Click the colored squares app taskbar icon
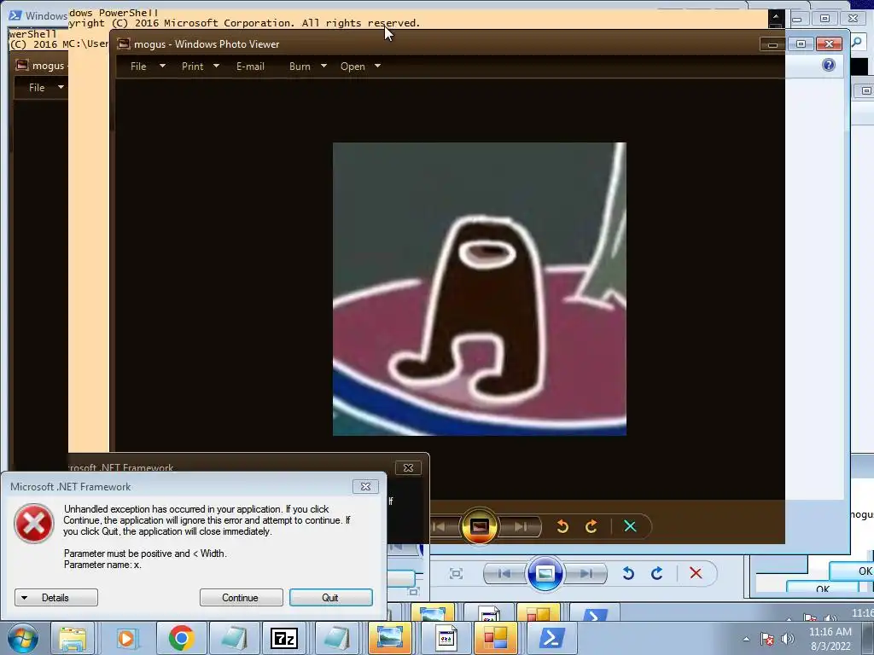 [x=495, y=638]
